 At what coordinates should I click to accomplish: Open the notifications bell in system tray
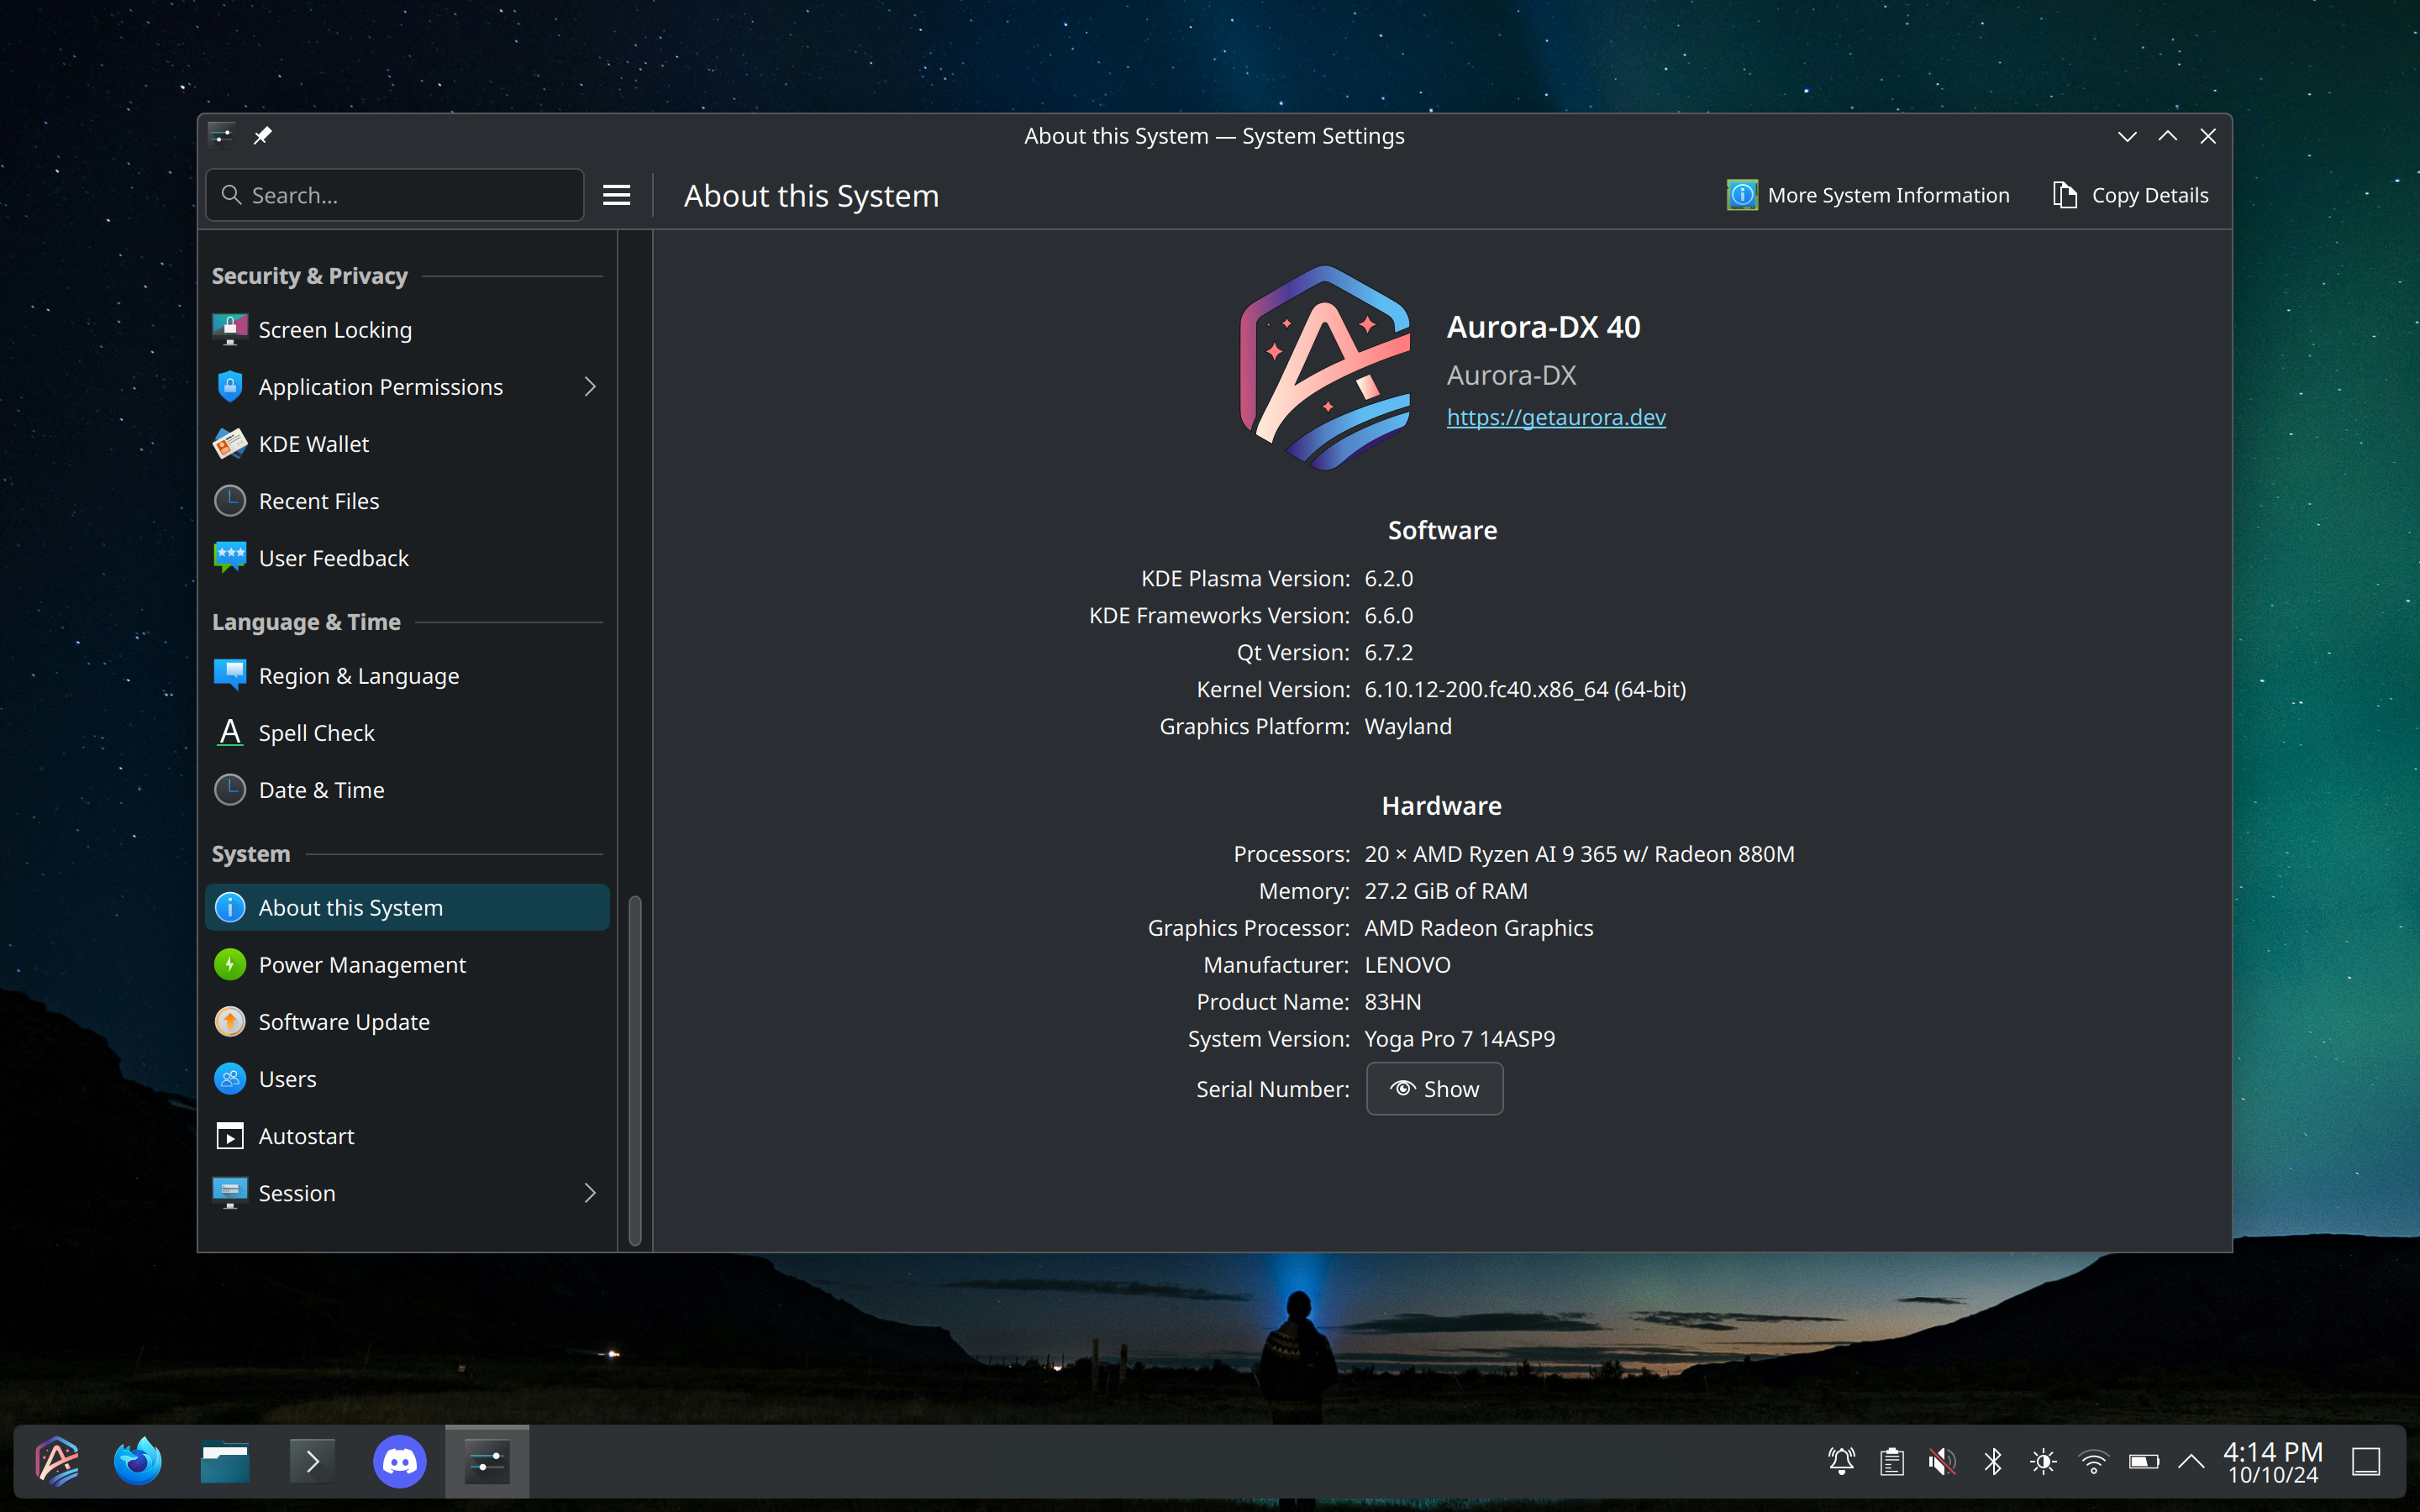1841,1461
